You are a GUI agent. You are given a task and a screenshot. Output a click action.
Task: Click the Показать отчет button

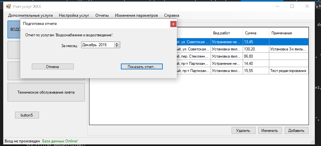tap(142, 66)
